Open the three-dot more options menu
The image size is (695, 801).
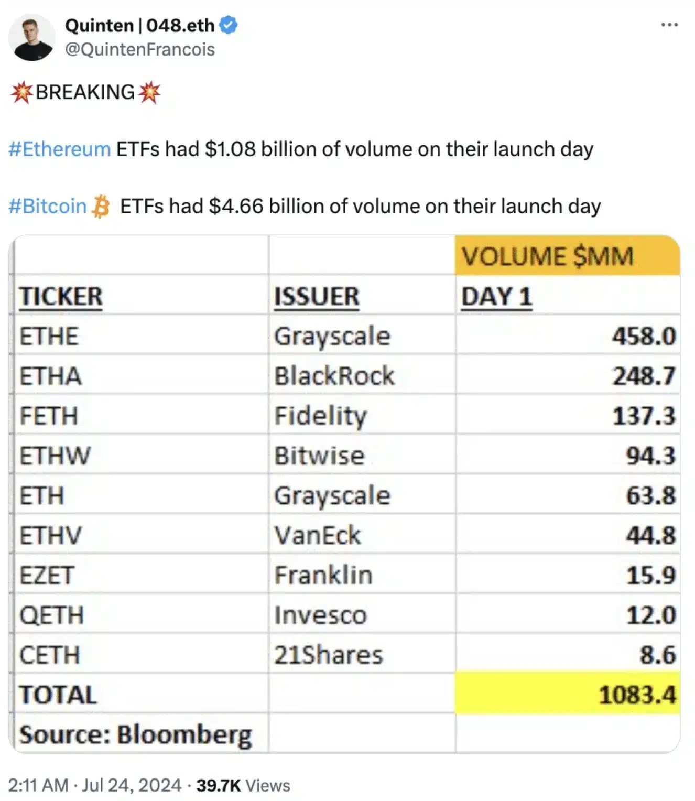[x=669, y=25]
